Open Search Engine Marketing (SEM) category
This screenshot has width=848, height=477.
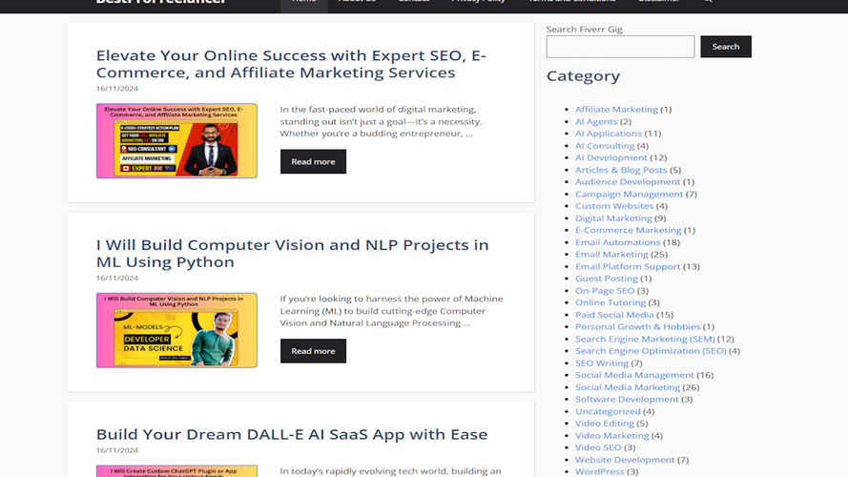(x=645, y=339)
